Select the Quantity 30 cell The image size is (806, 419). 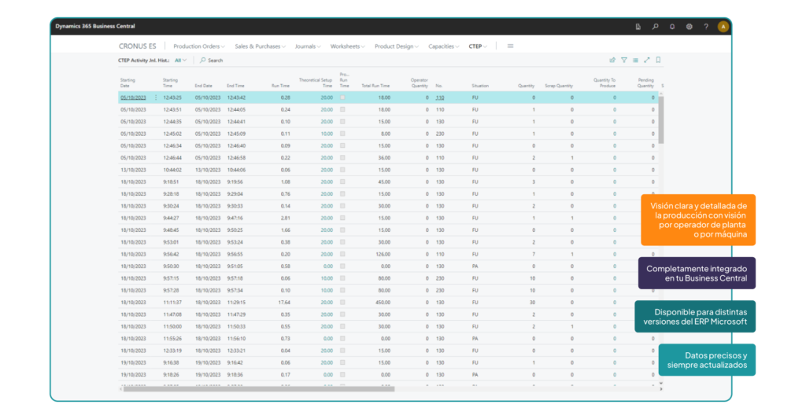pyautogui.click(x=532, y=303)
